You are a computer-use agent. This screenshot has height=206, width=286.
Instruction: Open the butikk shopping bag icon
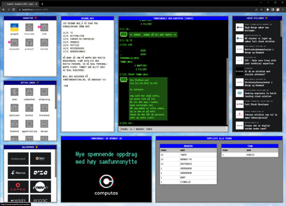[44, 43]
